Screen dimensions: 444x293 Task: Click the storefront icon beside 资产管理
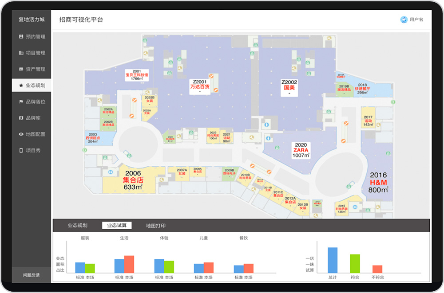click(21, 69)
